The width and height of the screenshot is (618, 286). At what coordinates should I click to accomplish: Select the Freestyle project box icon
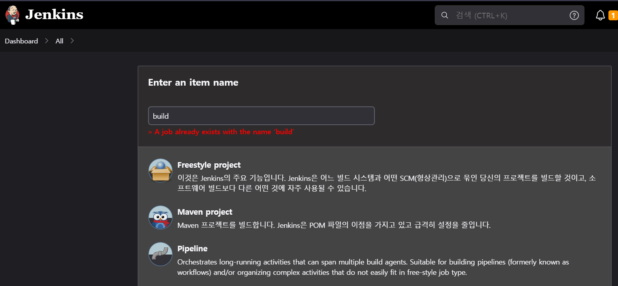pyautogui.click(x=160, y=170)
